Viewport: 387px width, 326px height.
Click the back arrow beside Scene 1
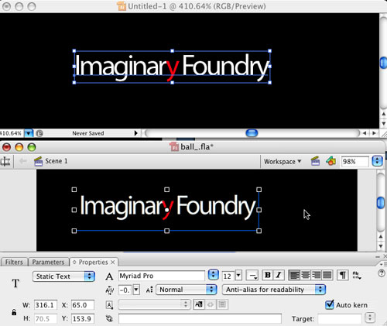point(23,161)
